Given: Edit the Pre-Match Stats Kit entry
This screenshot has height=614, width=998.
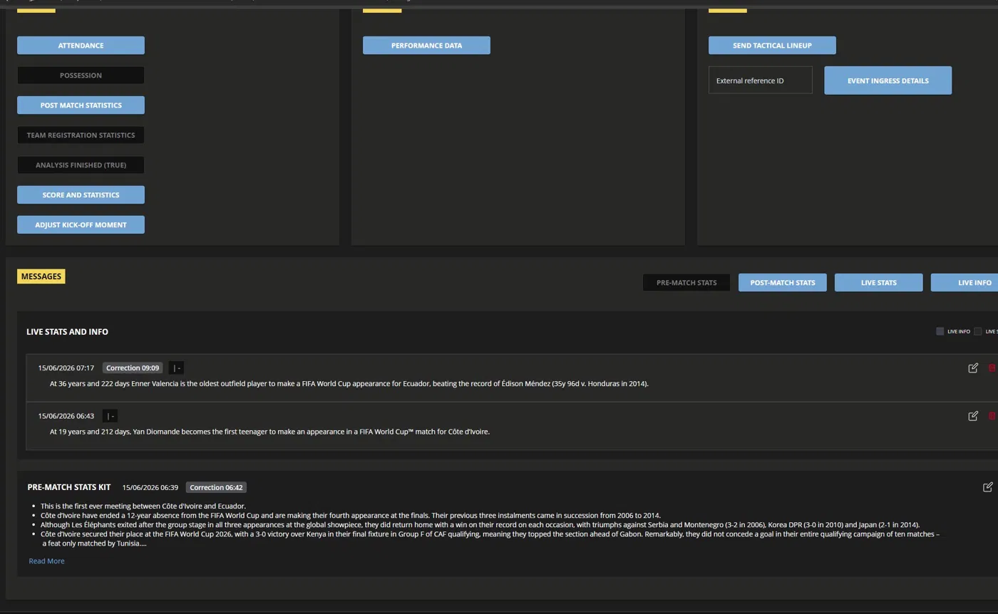Looking at the screenshot, I should click(x=987, y=487).
